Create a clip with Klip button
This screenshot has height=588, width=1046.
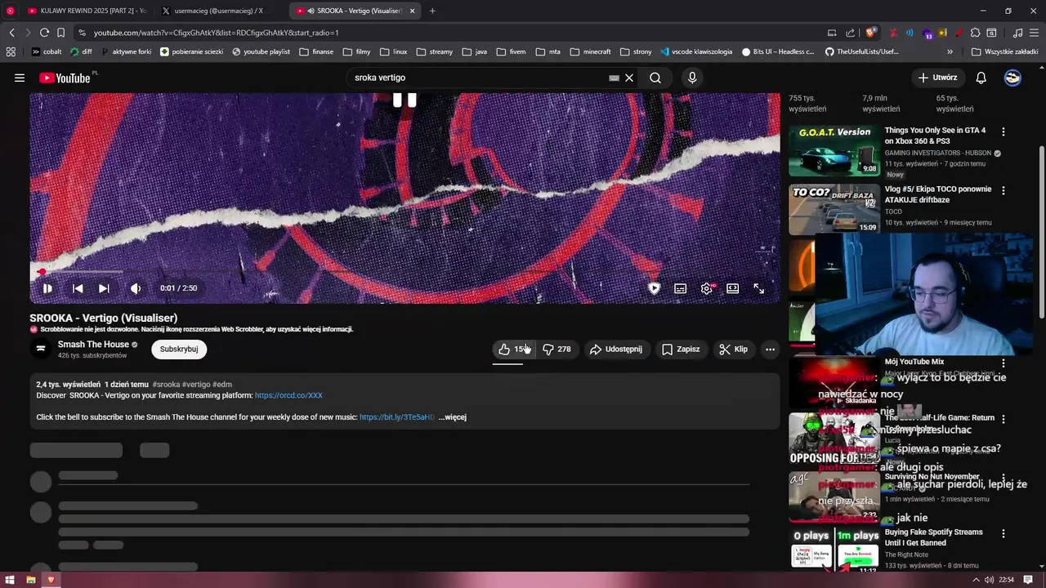[733, 349]
